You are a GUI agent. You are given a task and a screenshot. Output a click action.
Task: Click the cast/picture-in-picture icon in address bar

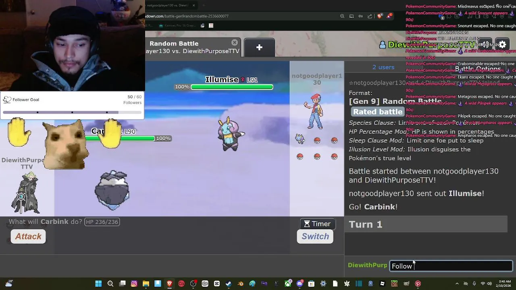coord(352,16)
